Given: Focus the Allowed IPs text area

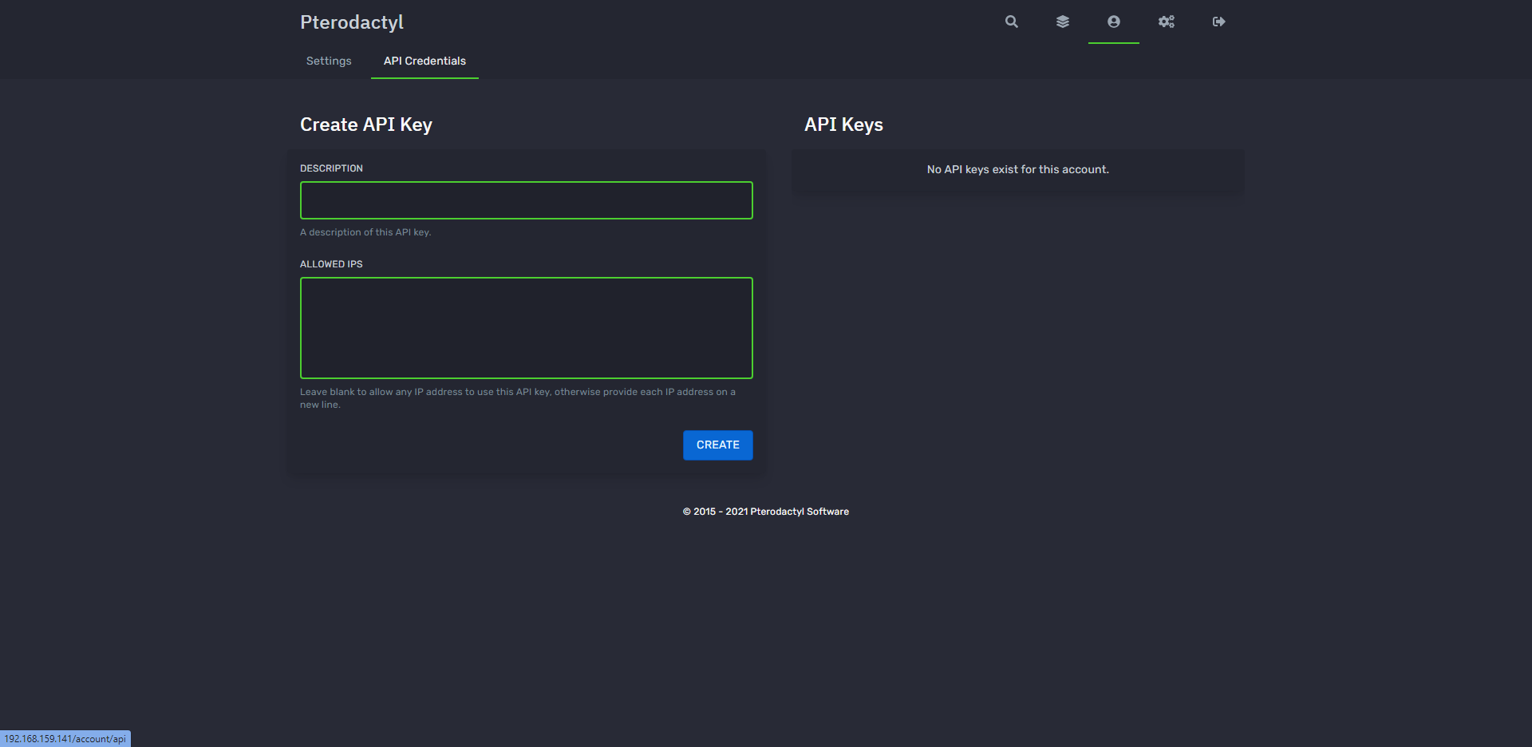Looking at the screenshot, I should coord(527,328).
